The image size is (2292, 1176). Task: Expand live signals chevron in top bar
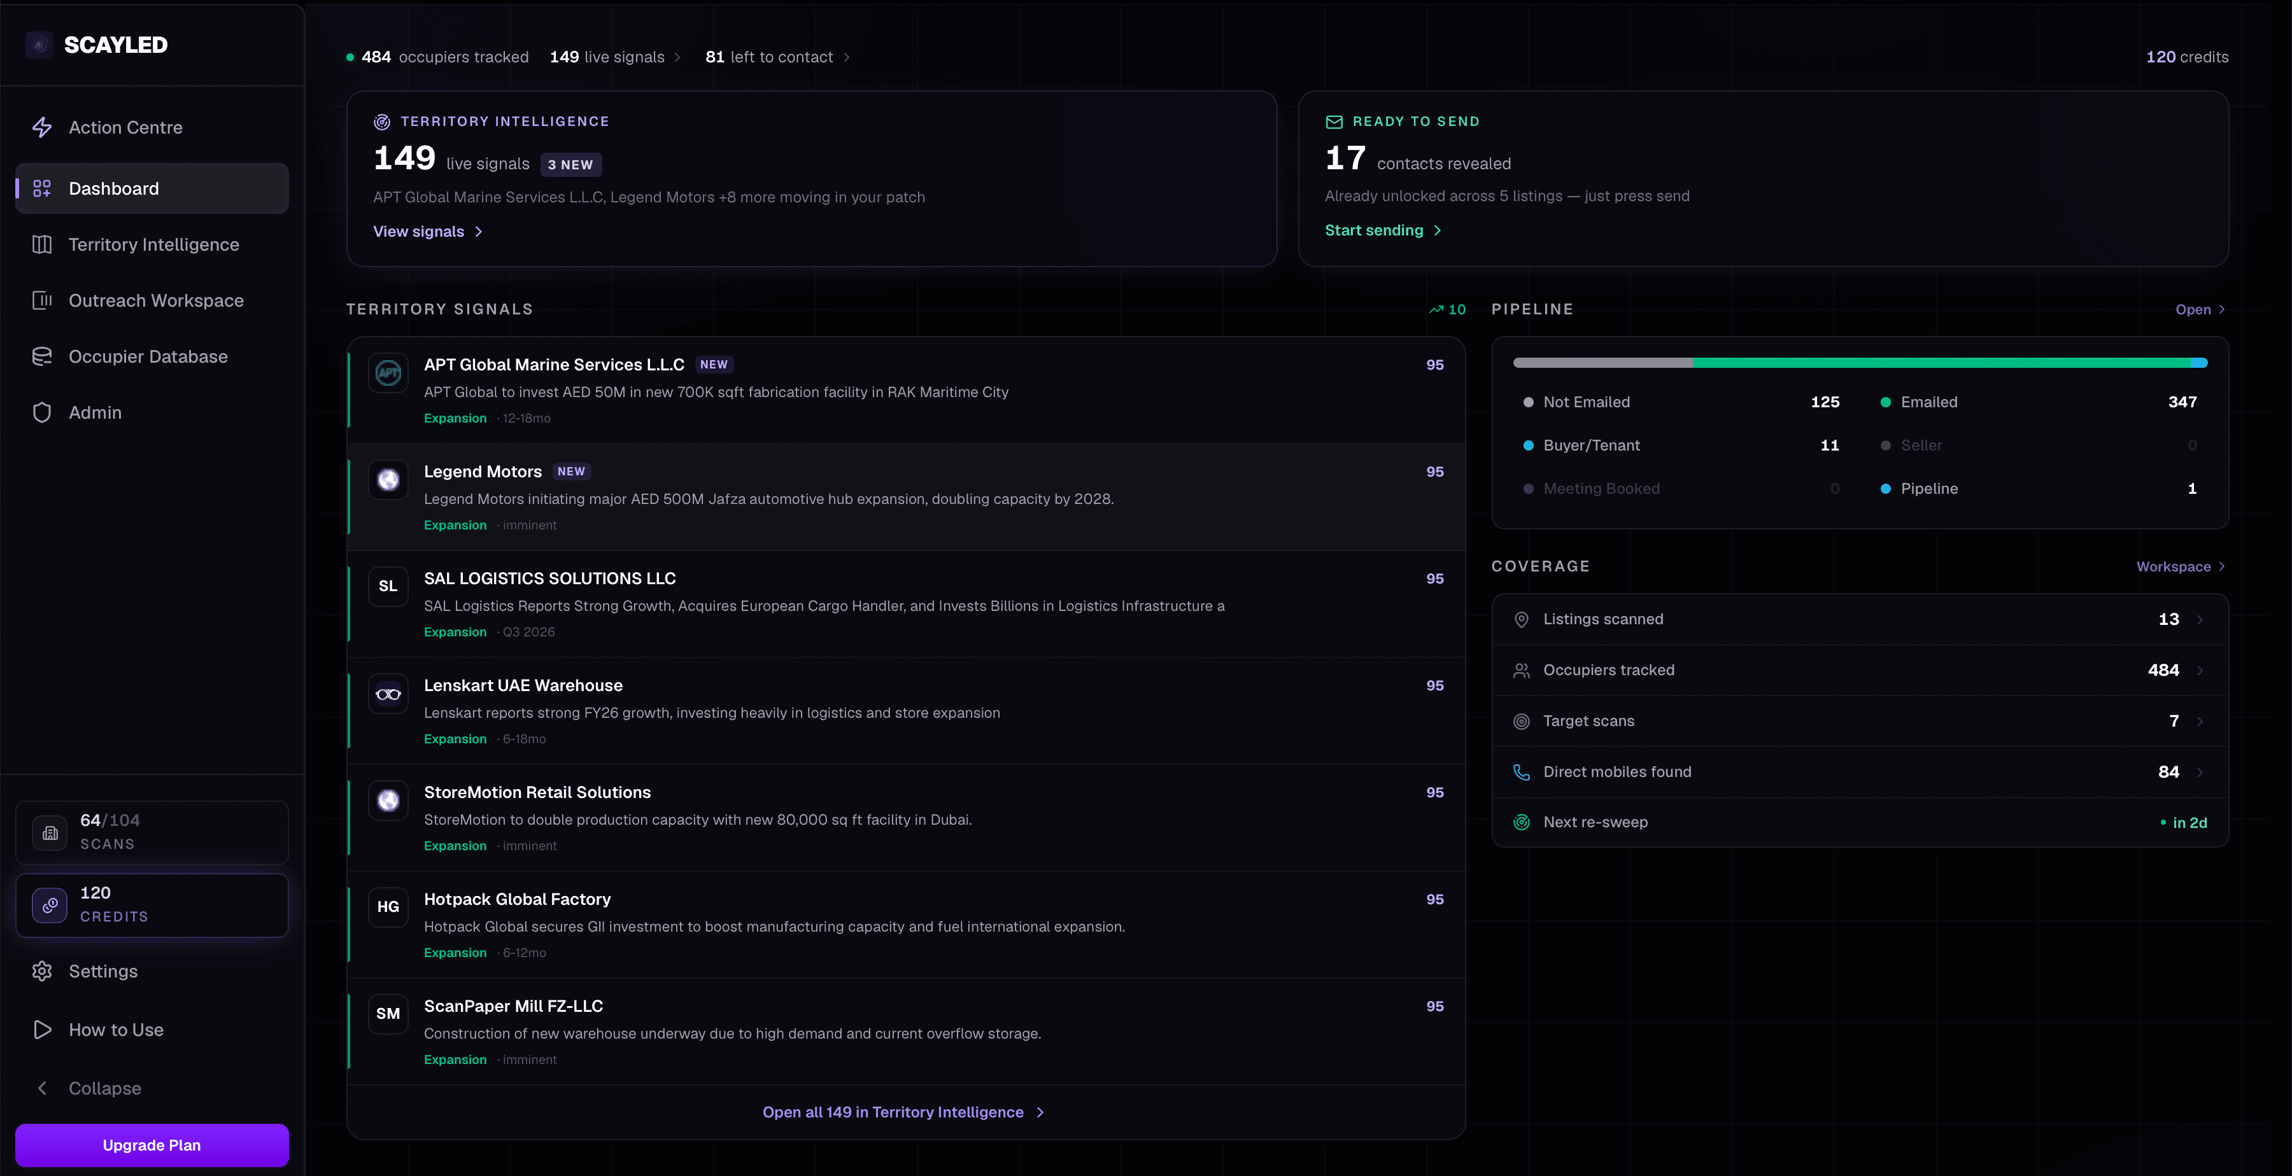tap(677, 57)
